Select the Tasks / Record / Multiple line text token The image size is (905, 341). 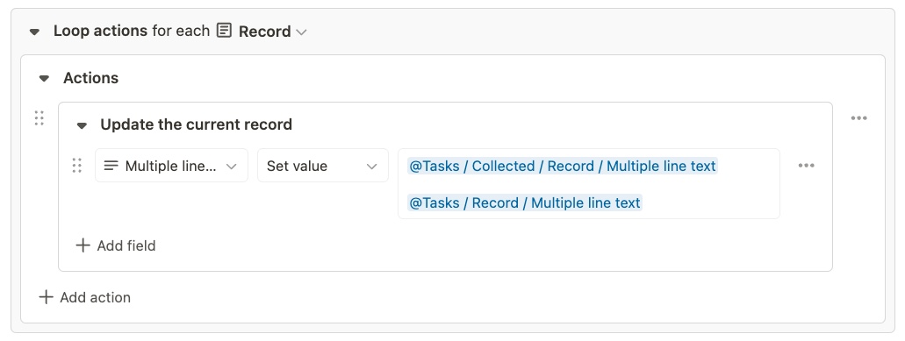(x=525, y=202)
